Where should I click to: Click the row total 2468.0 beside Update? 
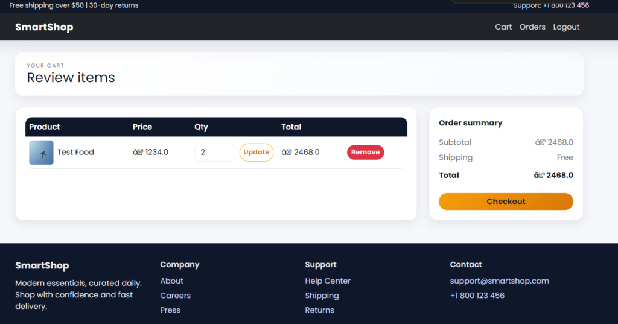(x=301, y=152)
